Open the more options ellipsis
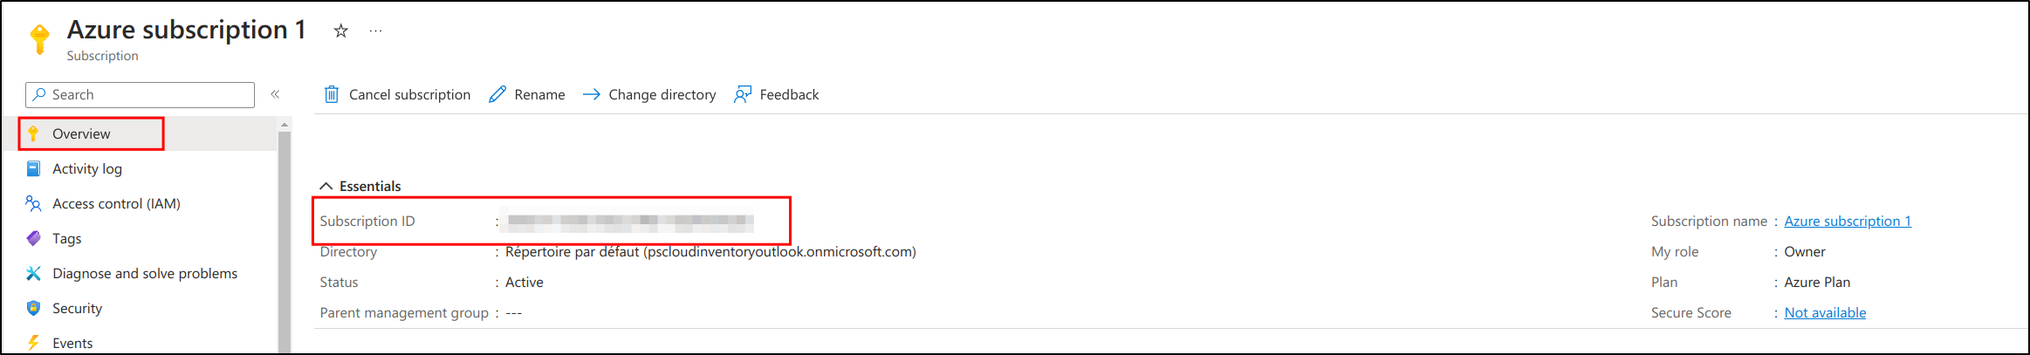The image size is (2030, 355). pos(375,31)
